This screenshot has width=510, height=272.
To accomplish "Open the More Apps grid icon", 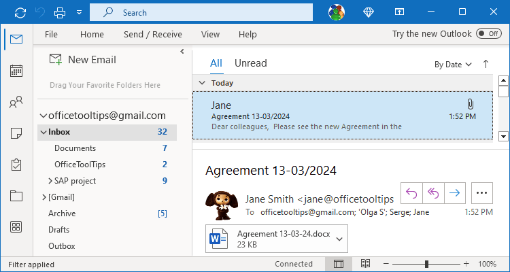I will tap(16, 226).
